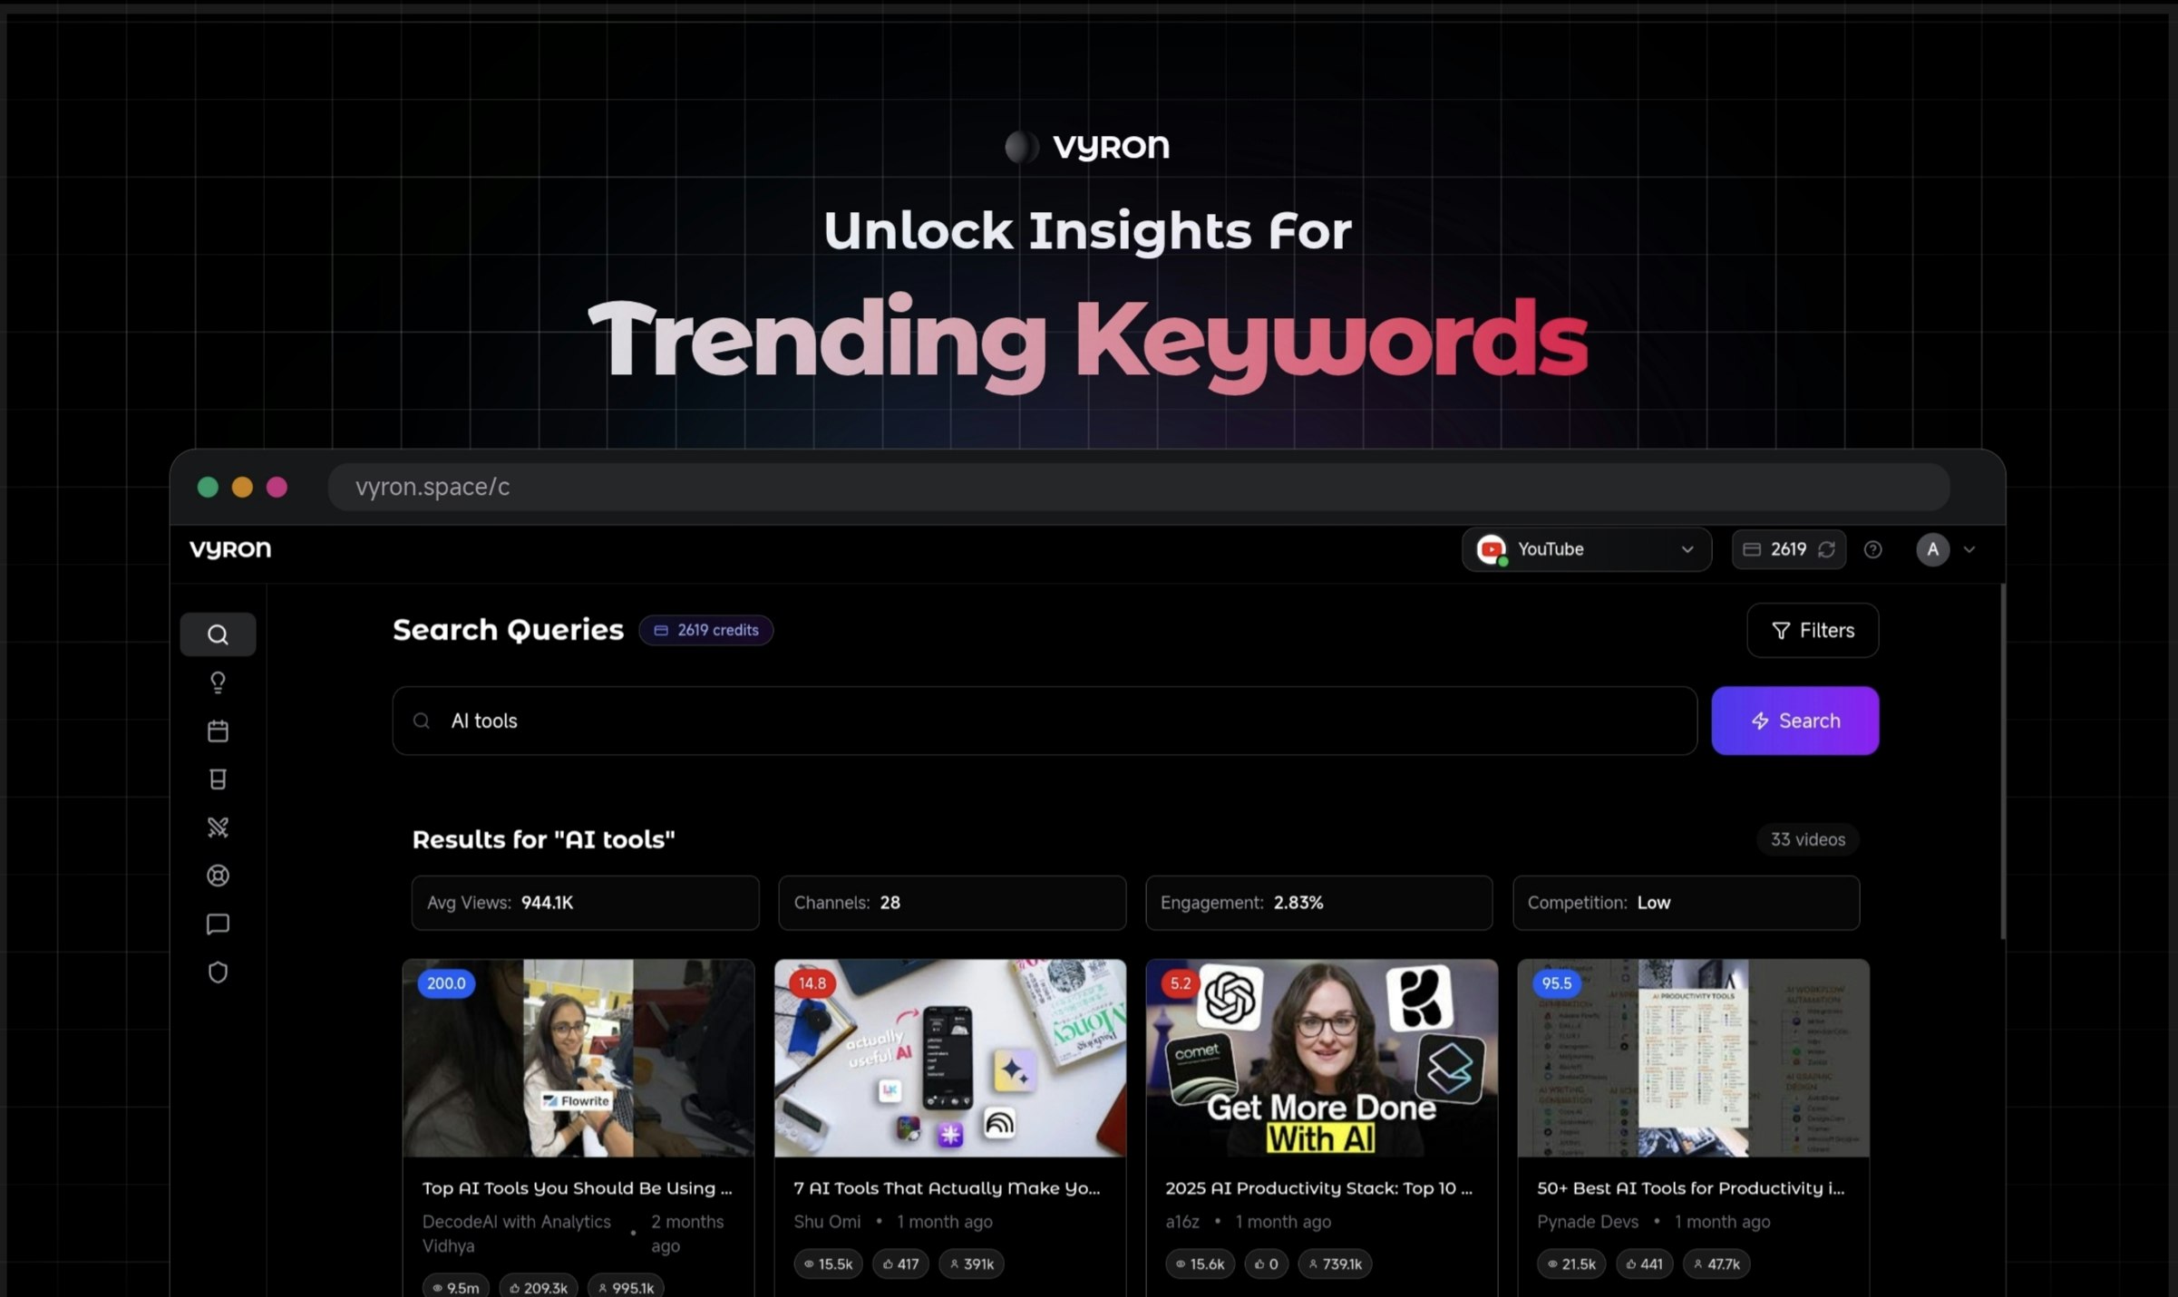This screenshot has width=2178, height=1297.
Task: Click the shield icon in sidebar
Action: (218, 972)
